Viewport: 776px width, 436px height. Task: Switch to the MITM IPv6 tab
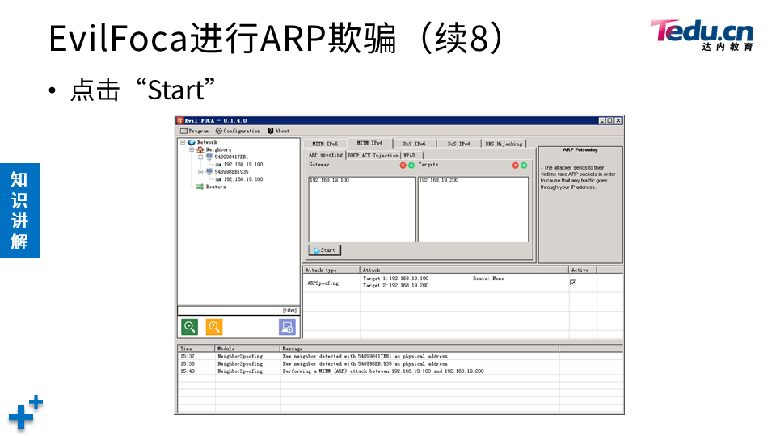325,144
